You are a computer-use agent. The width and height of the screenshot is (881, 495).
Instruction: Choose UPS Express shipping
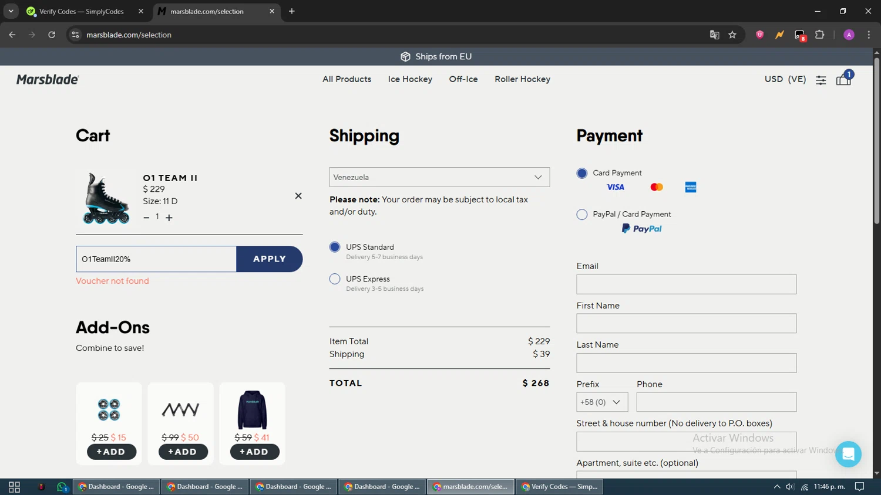tap(335, 279)
